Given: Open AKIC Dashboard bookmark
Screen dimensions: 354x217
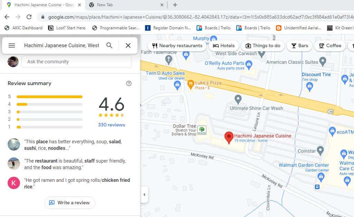Looking at the screenshot, I should [x=23, y=28].
